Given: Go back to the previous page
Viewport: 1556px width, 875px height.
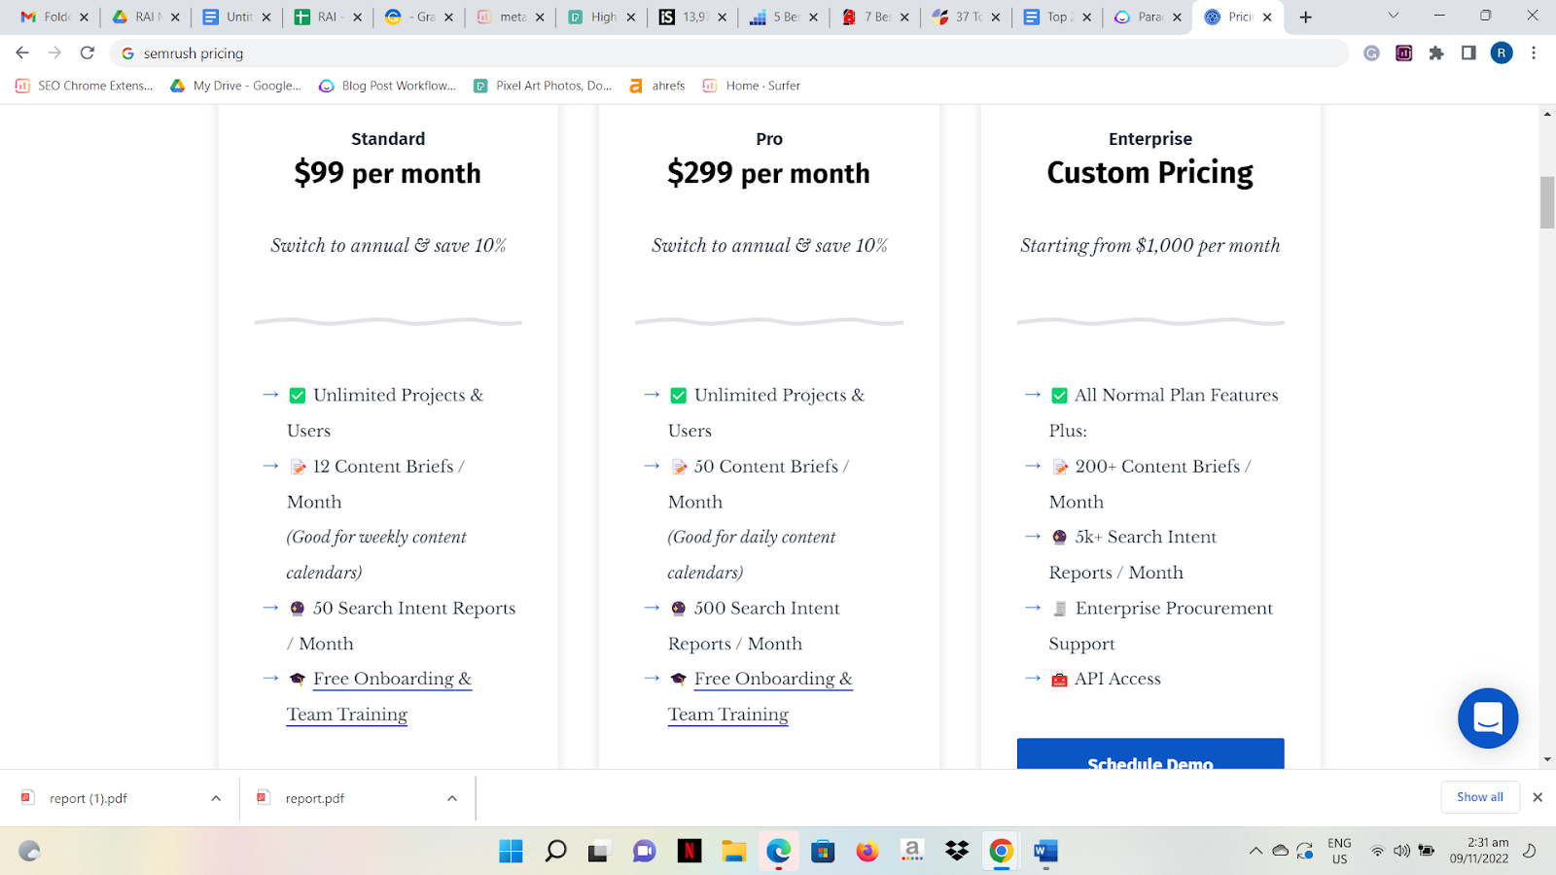Looking at the screenshot, I should pyautogui.click(x=22, y=52).
